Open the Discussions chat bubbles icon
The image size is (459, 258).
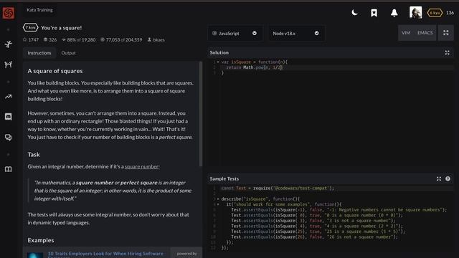point(8,137)
